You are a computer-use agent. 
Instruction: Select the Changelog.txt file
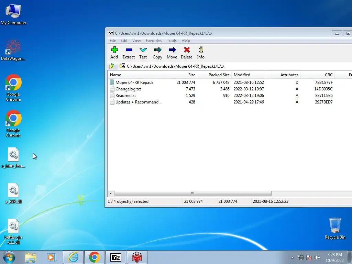pos(128,89)
